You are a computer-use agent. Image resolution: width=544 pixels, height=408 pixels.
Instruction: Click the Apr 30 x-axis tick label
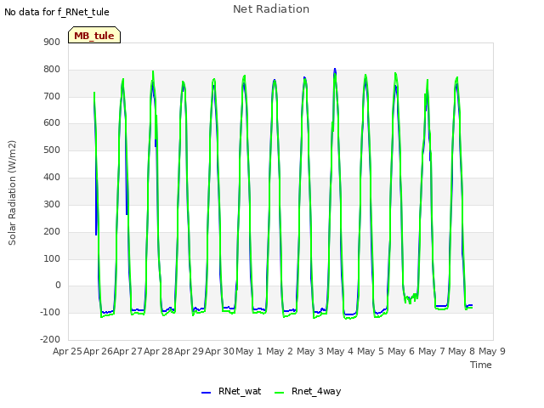coord(219,351)
